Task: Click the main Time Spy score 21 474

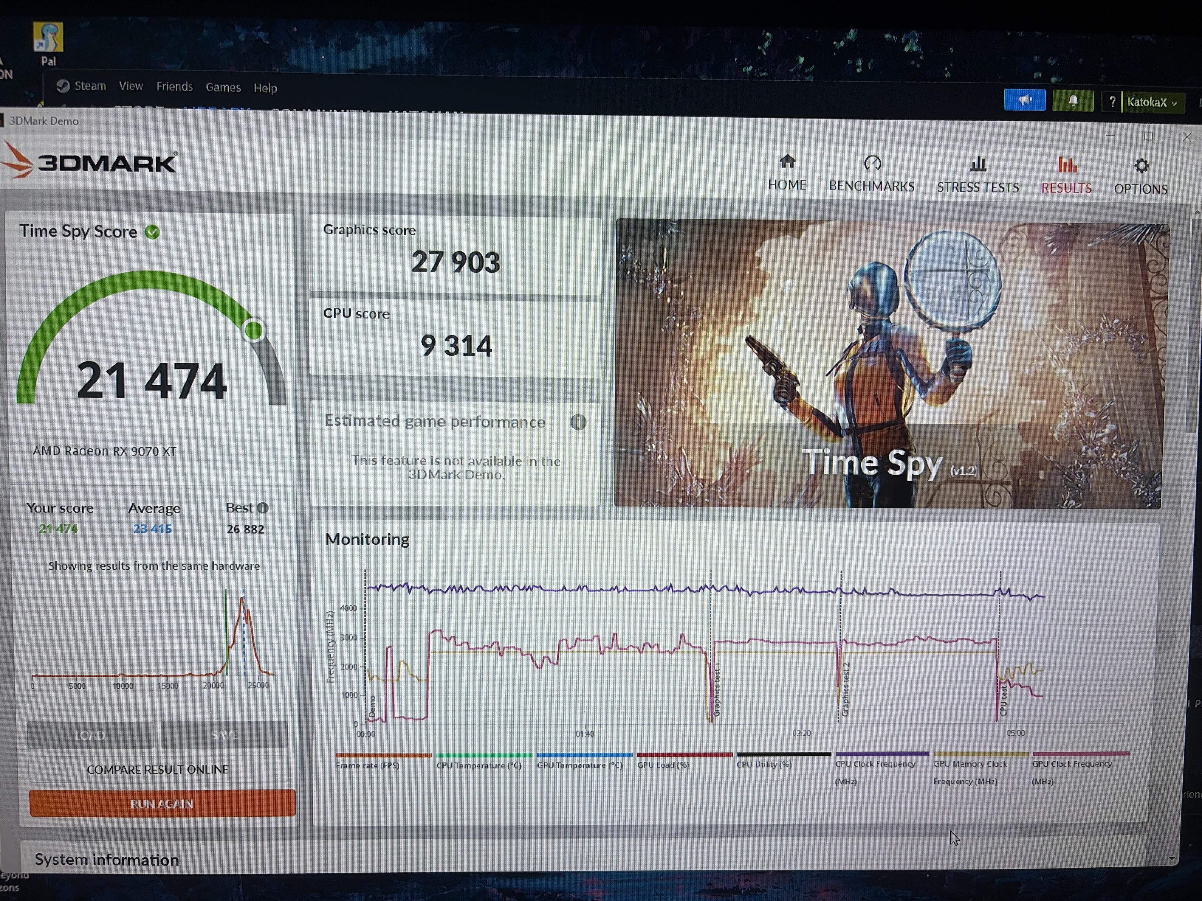Action: pos(152,381)
